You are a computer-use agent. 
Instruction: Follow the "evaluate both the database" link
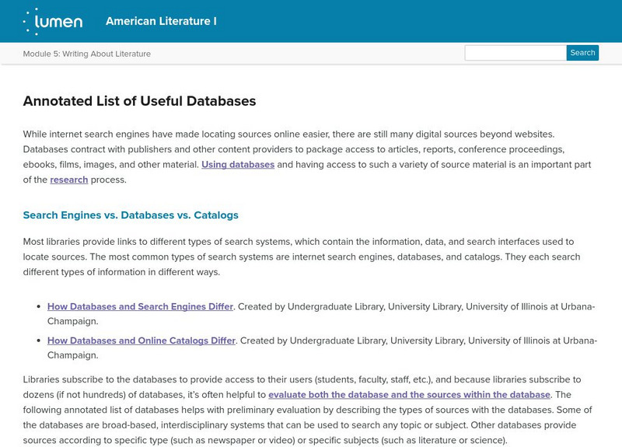click(x=409, y=394)
